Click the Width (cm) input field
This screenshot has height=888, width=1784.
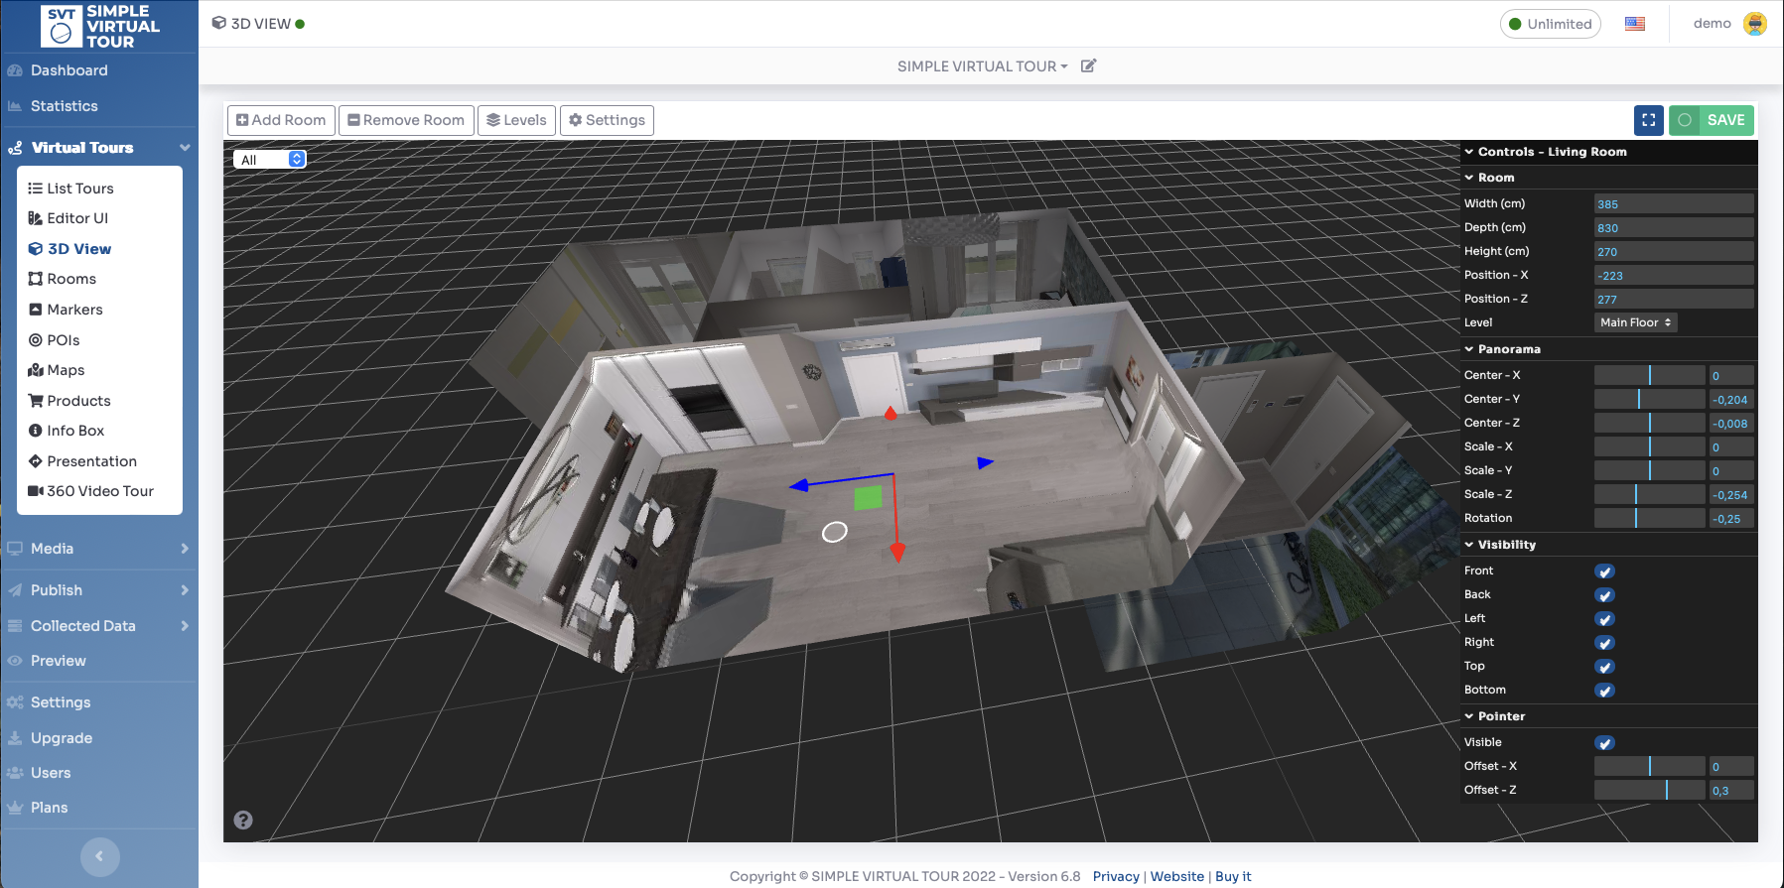[1673, 203]
